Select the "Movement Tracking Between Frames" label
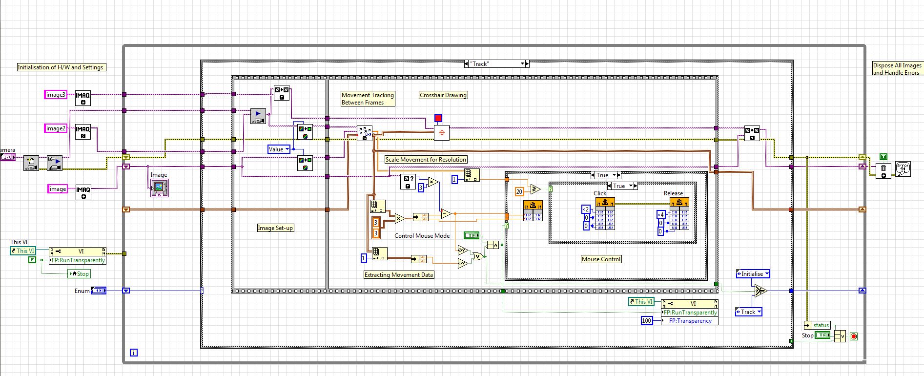Screen dimensions: 924x376 tap(368, 99)
